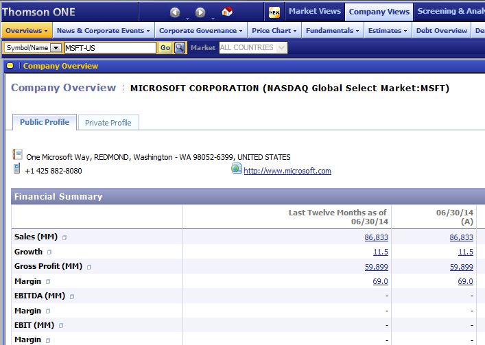485x345 pixels.
Task: Select the Public Profile tab
Action: pos(45,122)
